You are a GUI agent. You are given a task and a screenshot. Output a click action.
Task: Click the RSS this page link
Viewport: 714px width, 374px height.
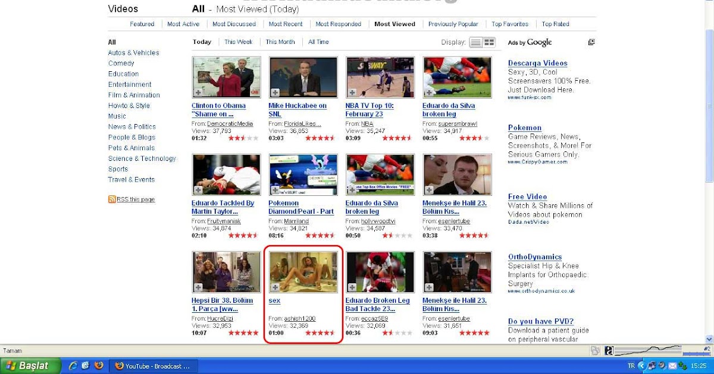click(x=136, y=199)
